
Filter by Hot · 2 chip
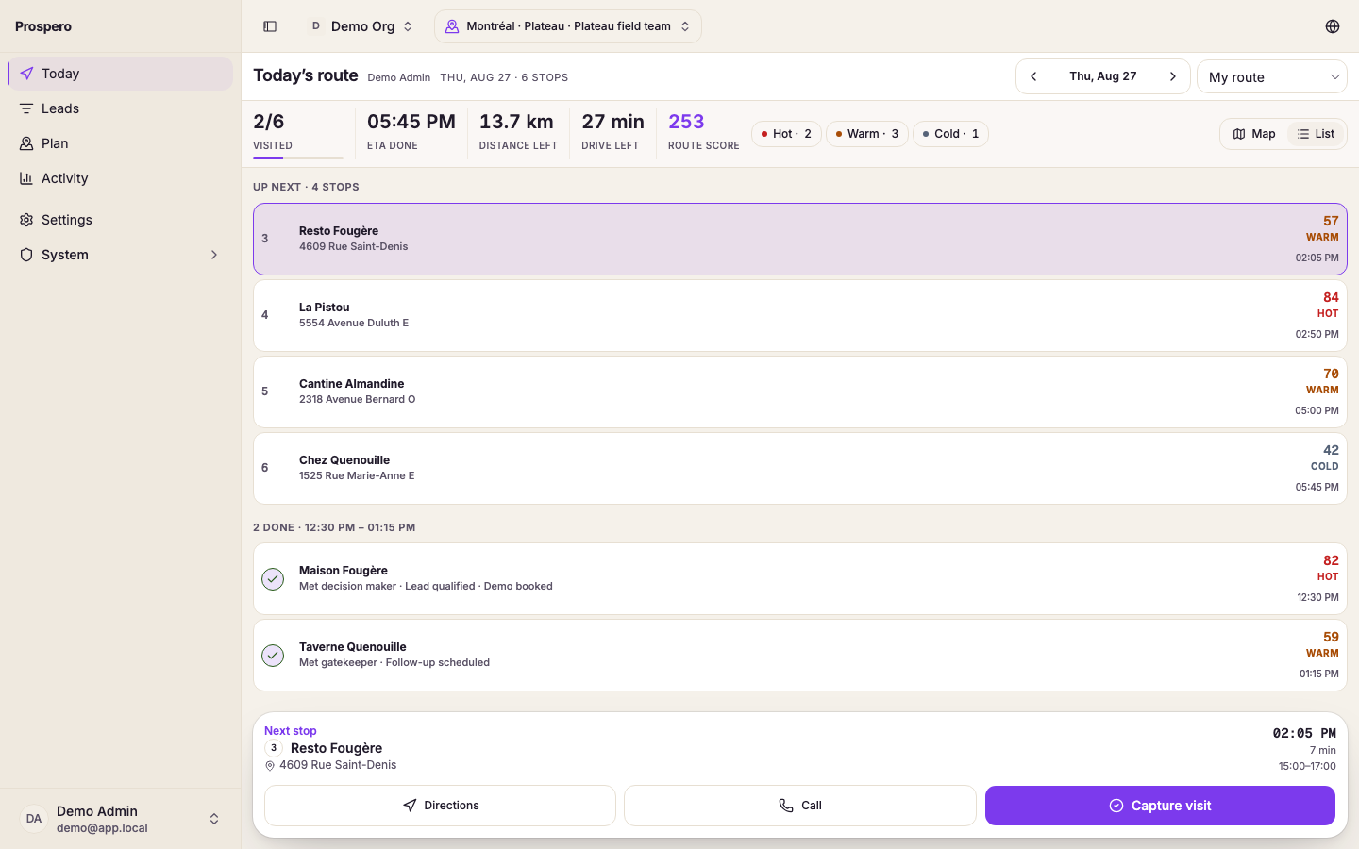tap(786, 134)
